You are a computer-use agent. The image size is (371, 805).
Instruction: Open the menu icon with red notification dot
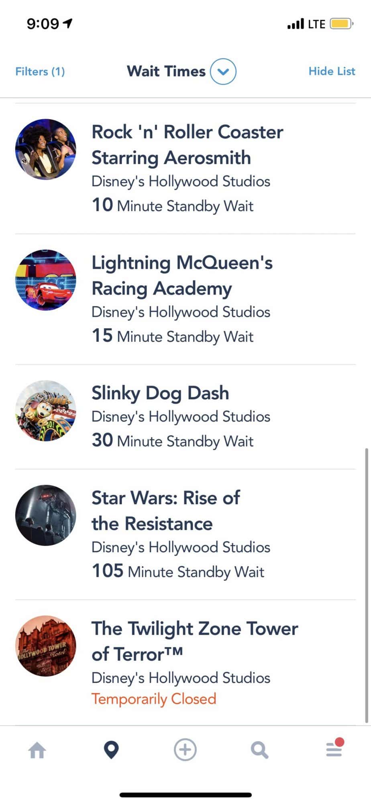[x=334, y=747]
